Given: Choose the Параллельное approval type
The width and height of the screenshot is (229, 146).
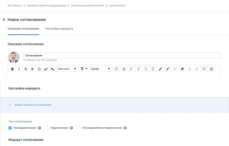Looking at the screenshot, I should [x=47, y=128].
